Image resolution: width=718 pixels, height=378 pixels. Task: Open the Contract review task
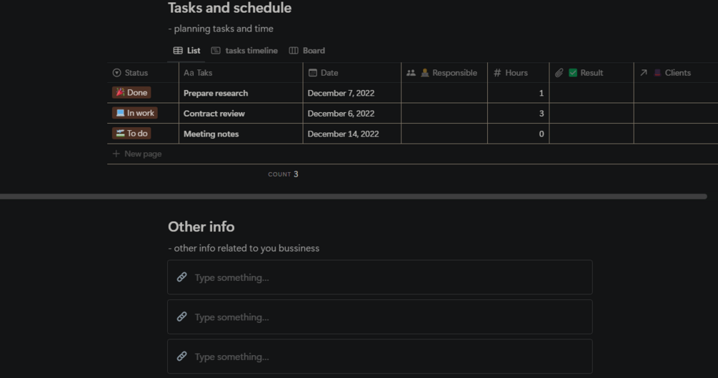[x=214, y=114]
